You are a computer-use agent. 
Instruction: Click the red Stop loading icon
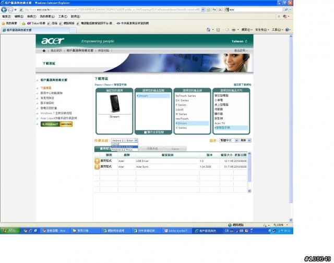[x=220, y=9]
